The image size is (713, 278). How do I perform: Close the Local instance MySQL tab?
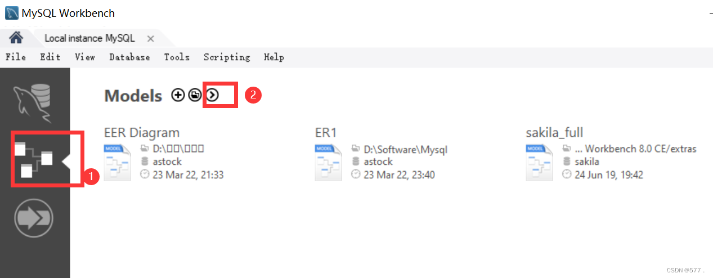coord(150,39)
